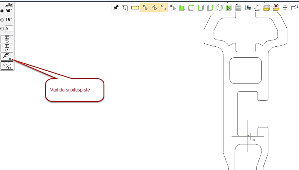This screenshot has width=299, height=170.
Task: Collapse the angle panel with the up arrow
Action: pos(7,5)
